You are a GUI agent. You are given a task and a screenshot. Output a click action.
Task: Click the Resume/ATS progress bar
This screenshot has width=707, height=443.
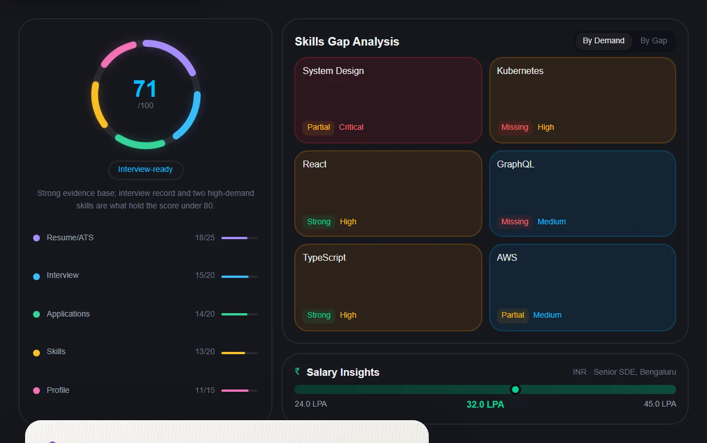[x=239, y=238]
